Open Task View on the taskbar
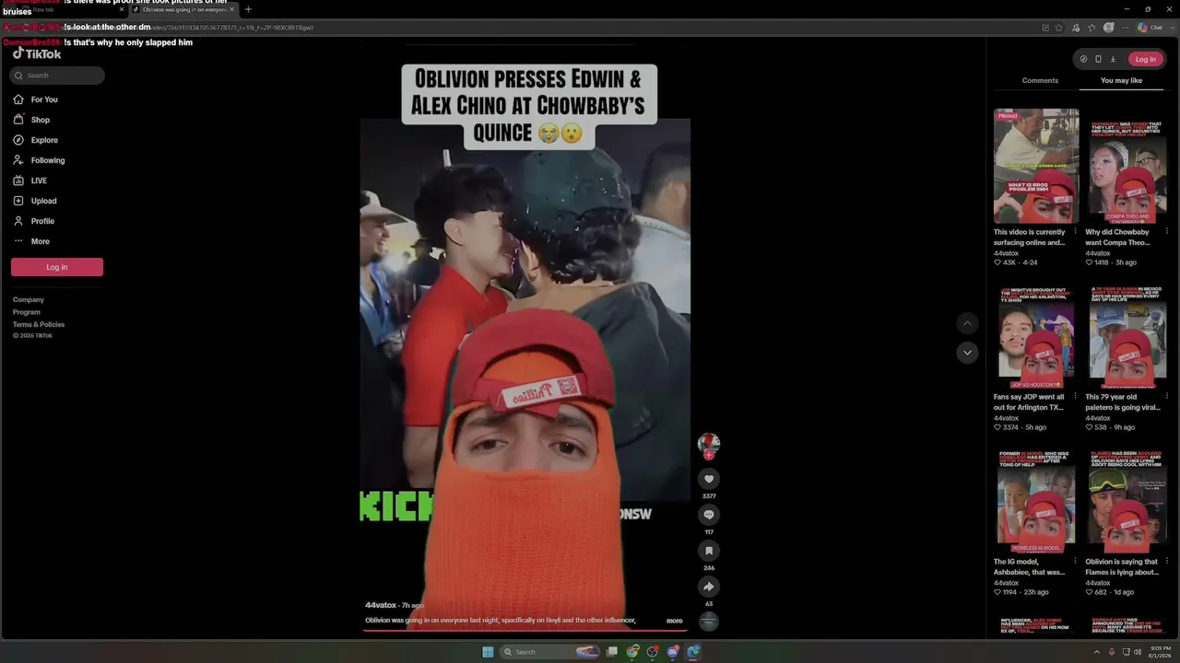The width and height of the screenshot is (1180, 663). coord(612,652)
